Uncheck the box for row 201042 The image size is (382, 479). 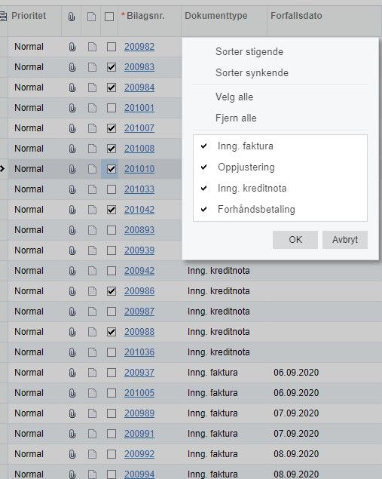pos(112,210)
